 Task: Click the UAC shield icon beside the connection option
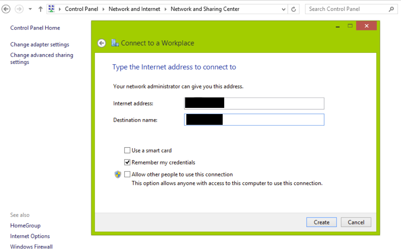click(118, 174)
